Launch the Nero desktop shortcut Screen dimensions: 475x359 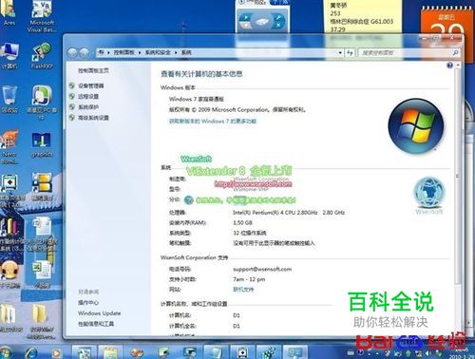point(9,146)
